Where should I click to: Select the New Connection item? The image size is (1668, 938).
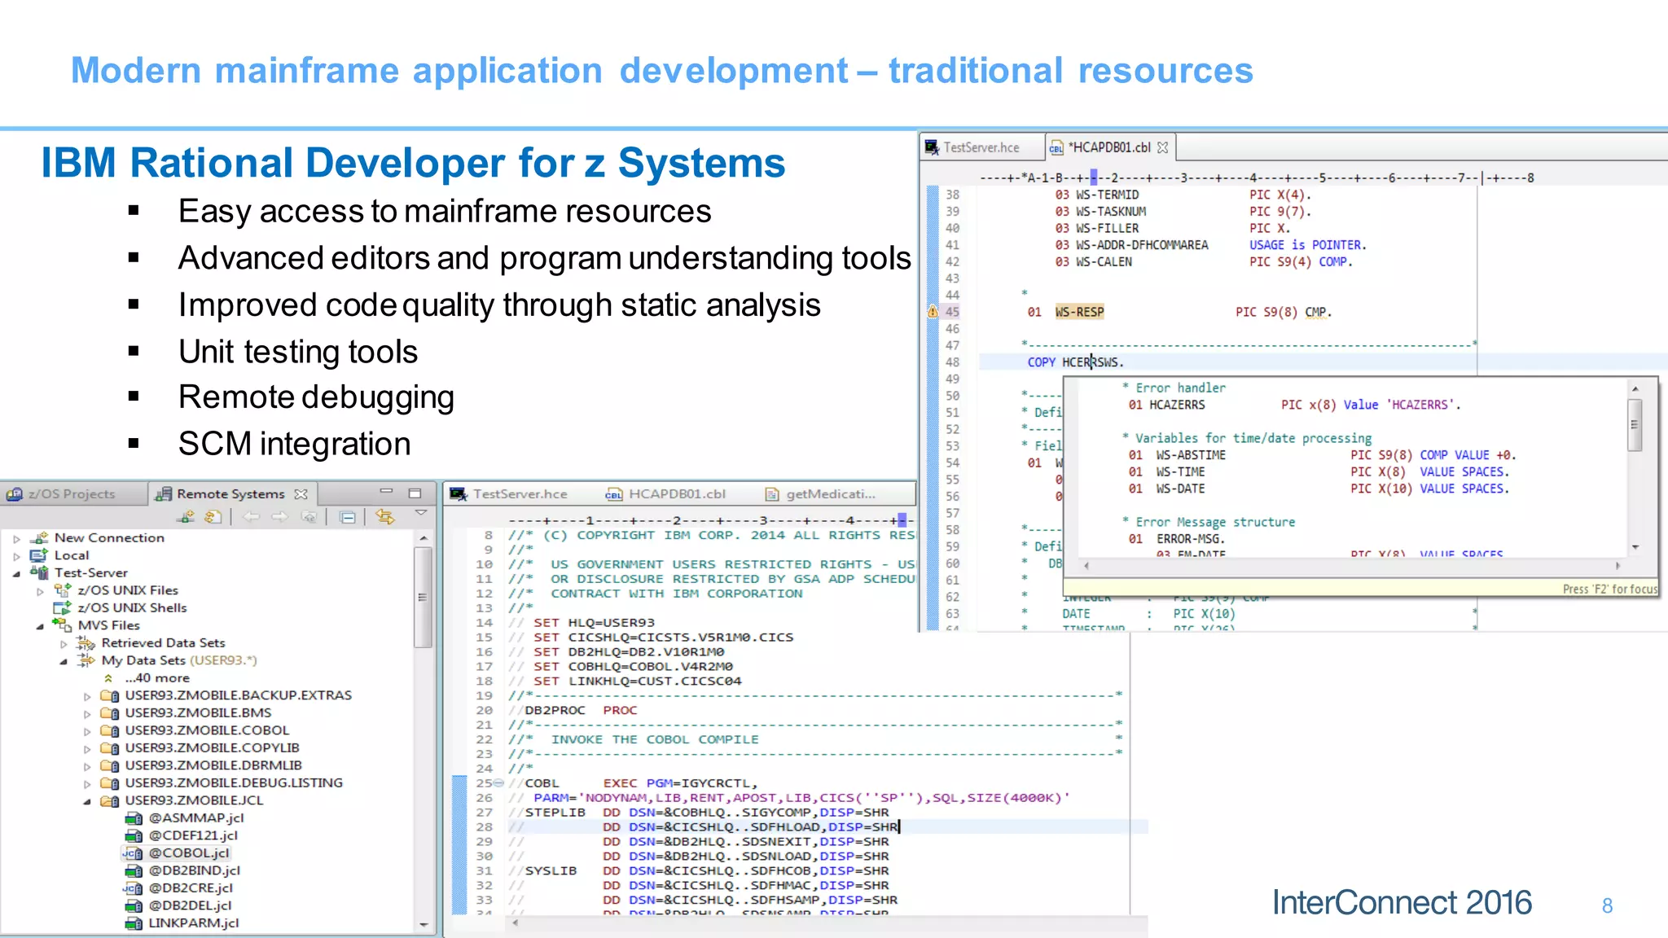click(x=109, y=538)
